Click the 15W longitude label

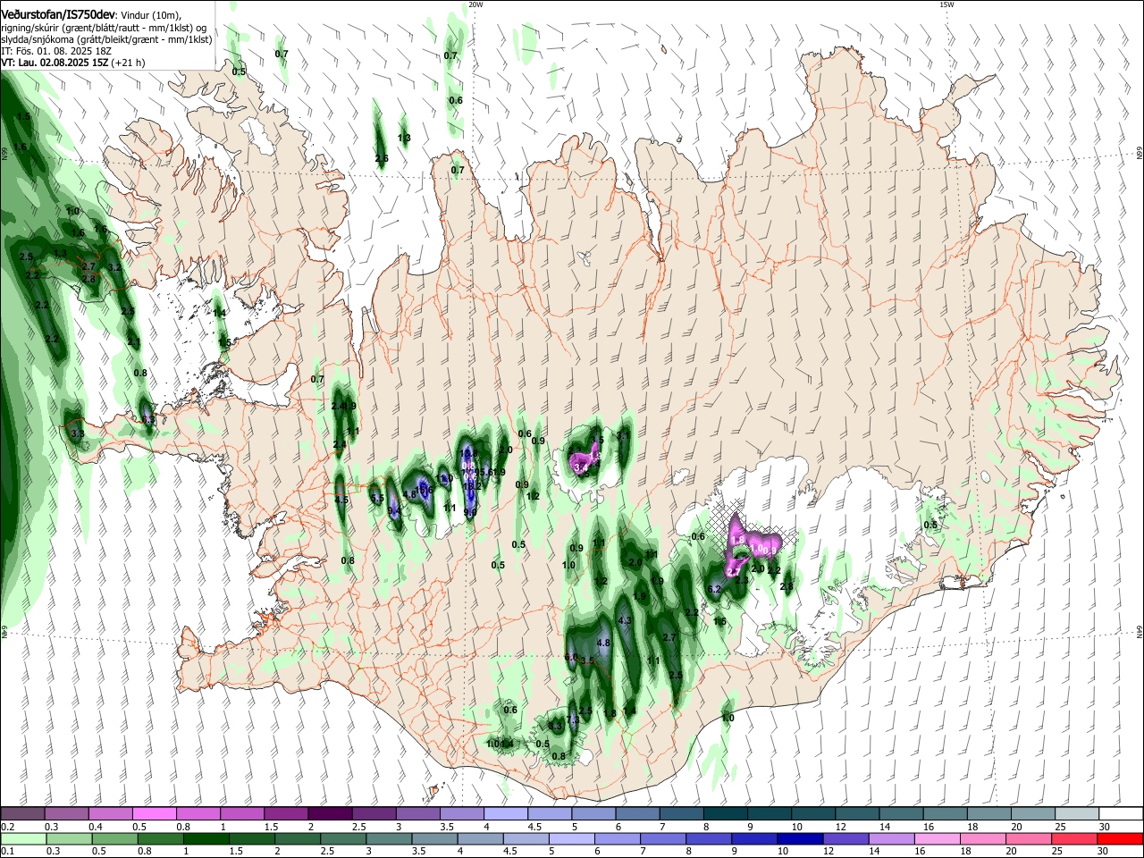946,4
